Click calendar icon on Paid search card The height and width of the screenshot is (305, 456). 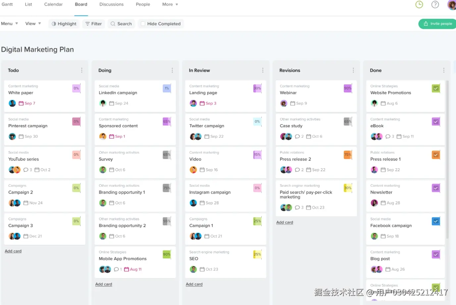309,208
